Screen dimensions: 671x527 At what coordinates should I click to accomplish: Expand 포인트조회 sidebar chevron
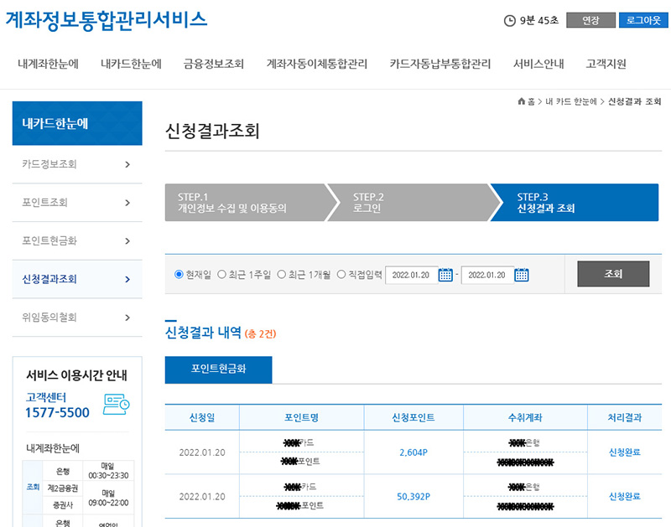pyautogui.click(x=127, y=203)
